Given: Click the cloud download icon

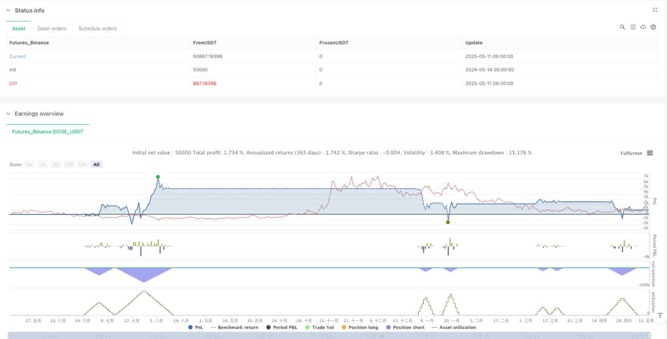Looking at the screenshot, I should coord(643,27).
